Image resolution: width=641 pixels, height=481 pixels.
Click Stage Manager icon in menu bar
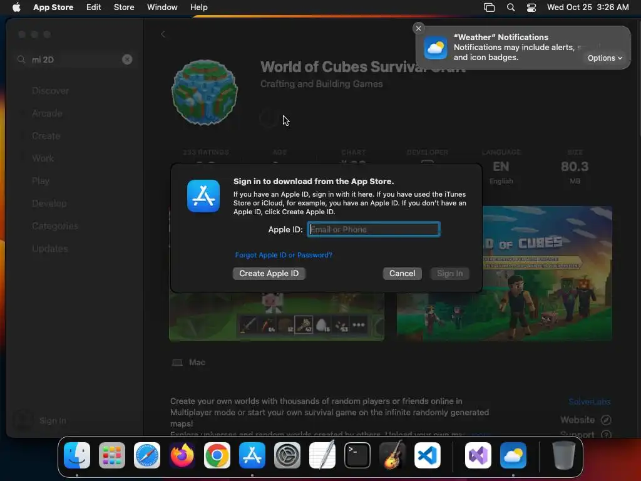(489, 8)
